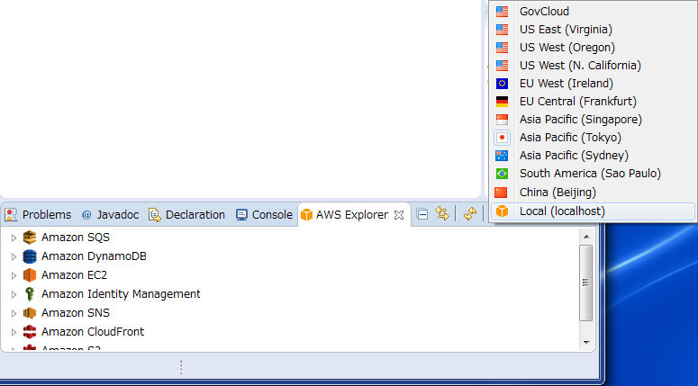The width and height of the screenshot is (698, 386).
Task: Expand the Amazon SNS node
Action: coord(14,313)
